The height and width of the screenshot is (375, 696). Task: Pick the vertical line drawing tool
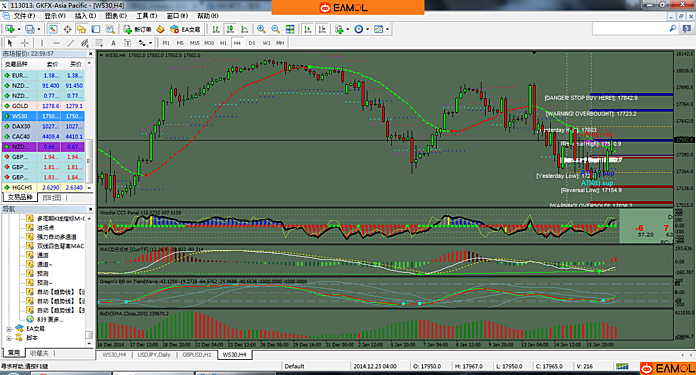[42, 43]
